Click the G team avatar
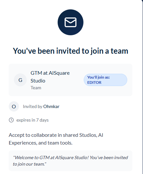Screen dimensions: 143x174 coord(20,80)
